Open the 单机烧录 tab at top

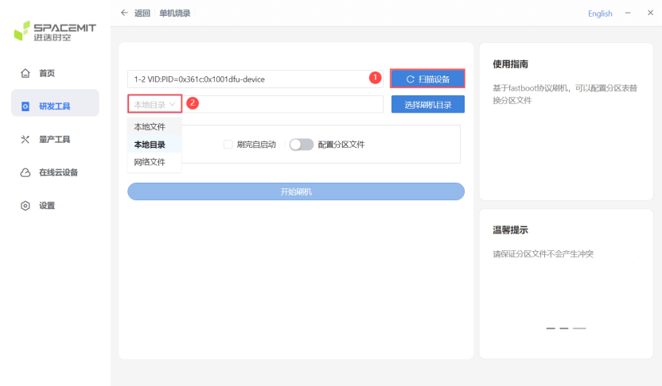175,14
